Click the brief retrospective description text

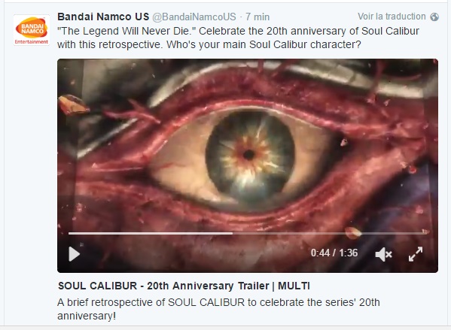coord(218,309)
